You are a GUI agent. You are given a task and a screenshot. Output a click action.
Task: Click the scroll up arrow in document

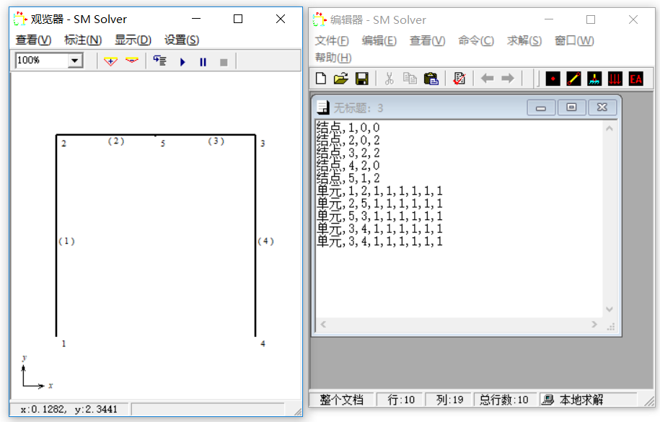pos(609,128)
